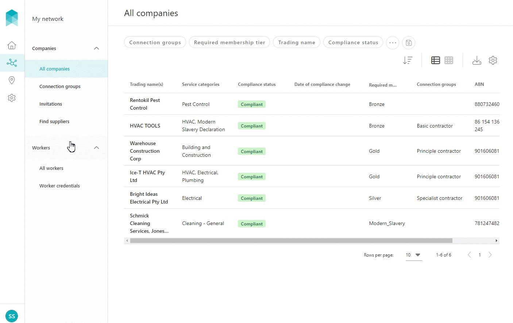Click the save filter icon

pos(409,43)
